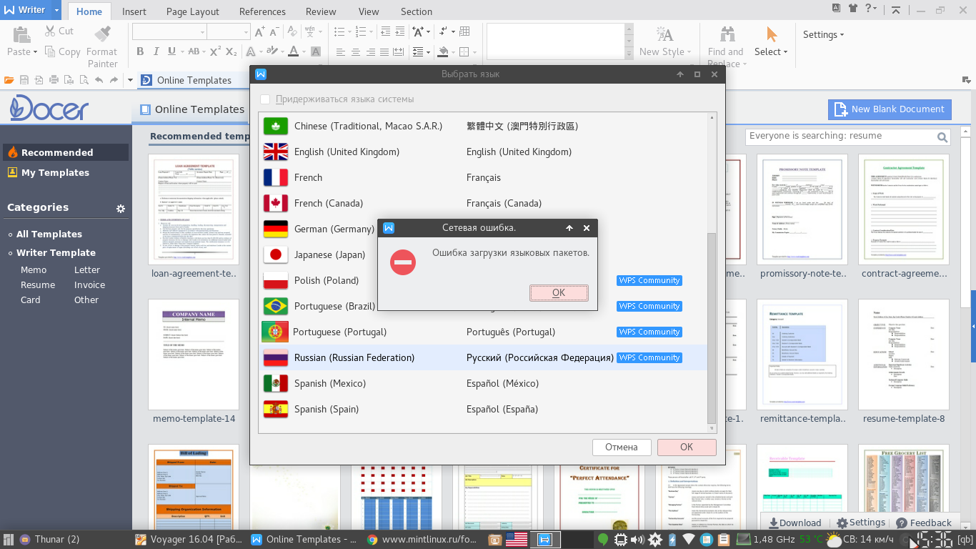Click the Feedback link
The image size is (976, 549).
[x=923, y=523]
